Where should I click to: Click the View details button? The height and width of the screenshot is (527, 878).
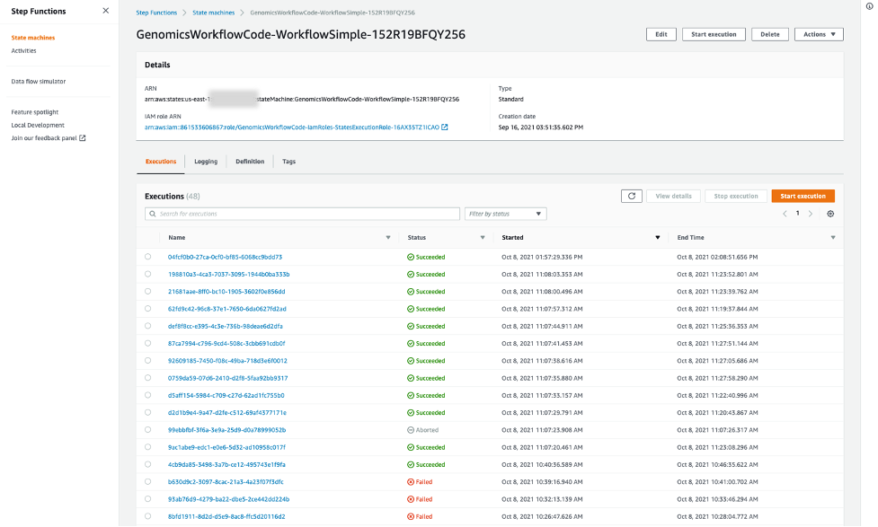point(674,196)
